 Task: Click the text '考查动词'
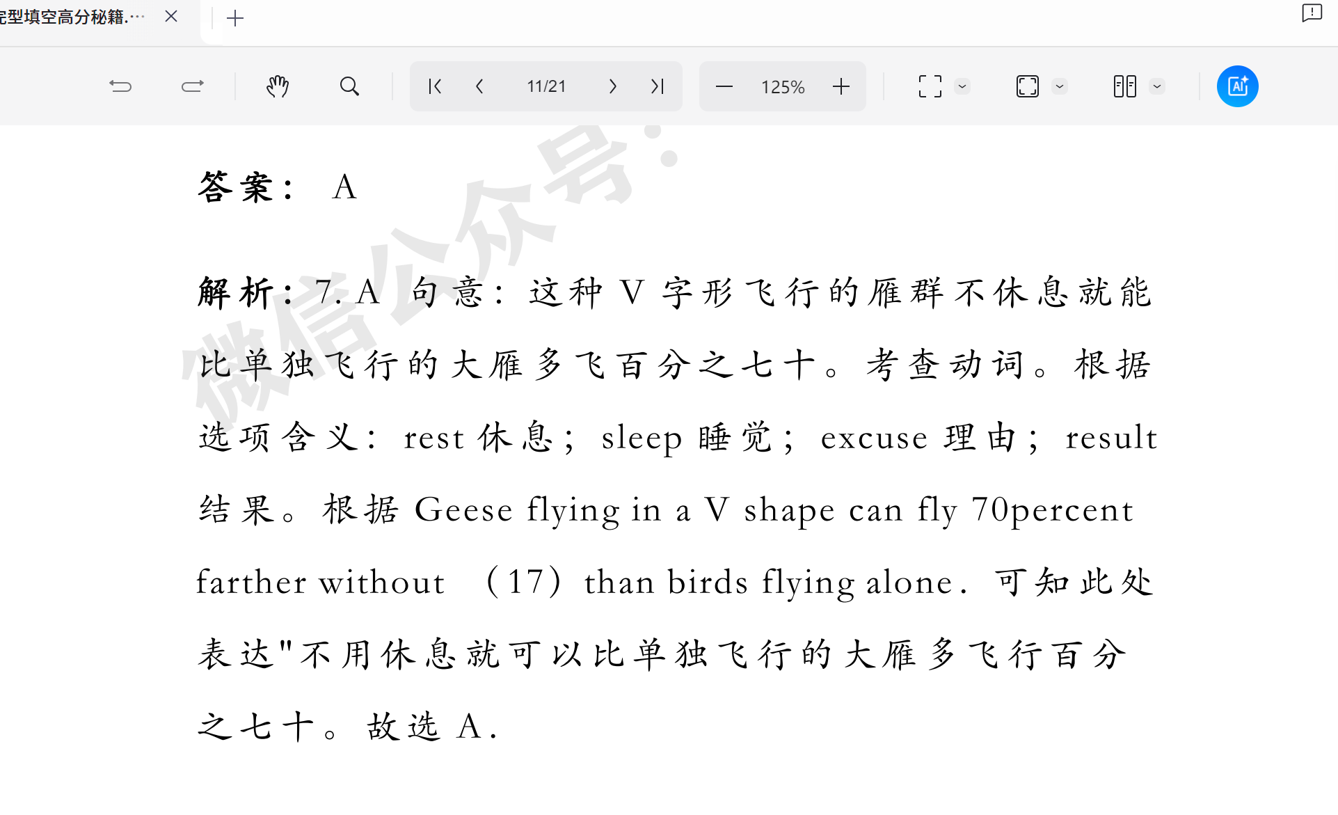click(946, 365)
